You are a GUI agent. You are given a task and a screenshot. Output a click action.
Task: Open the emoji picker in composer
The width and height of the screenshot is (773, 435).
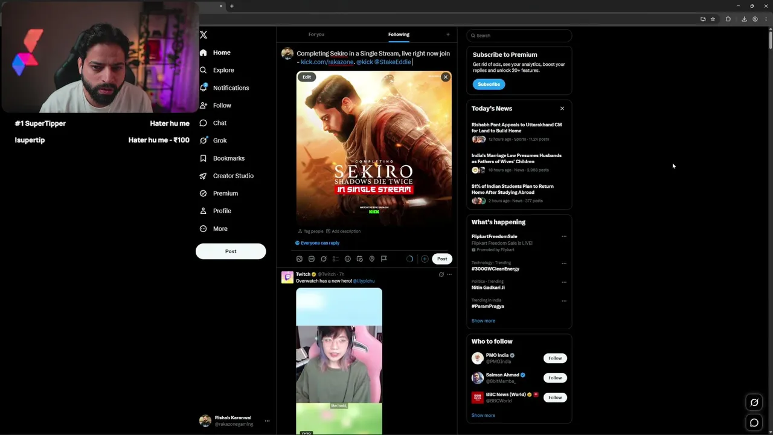tap(348, 259)
